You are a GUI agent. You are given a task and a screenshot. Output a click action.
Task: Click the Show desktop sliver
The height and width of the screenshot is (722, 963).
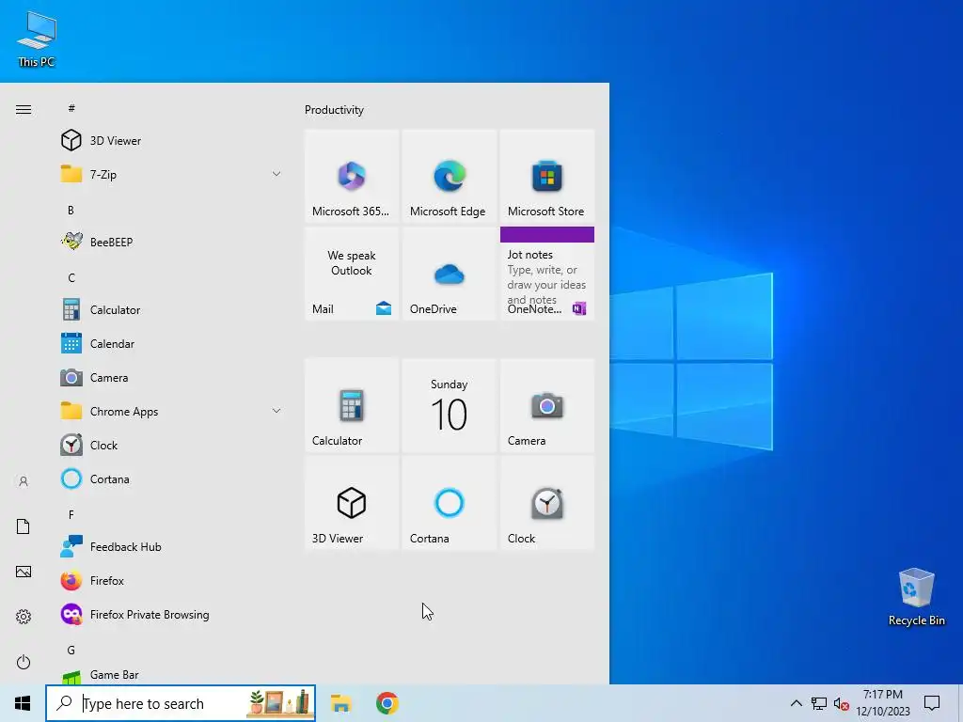click(960, 703)
